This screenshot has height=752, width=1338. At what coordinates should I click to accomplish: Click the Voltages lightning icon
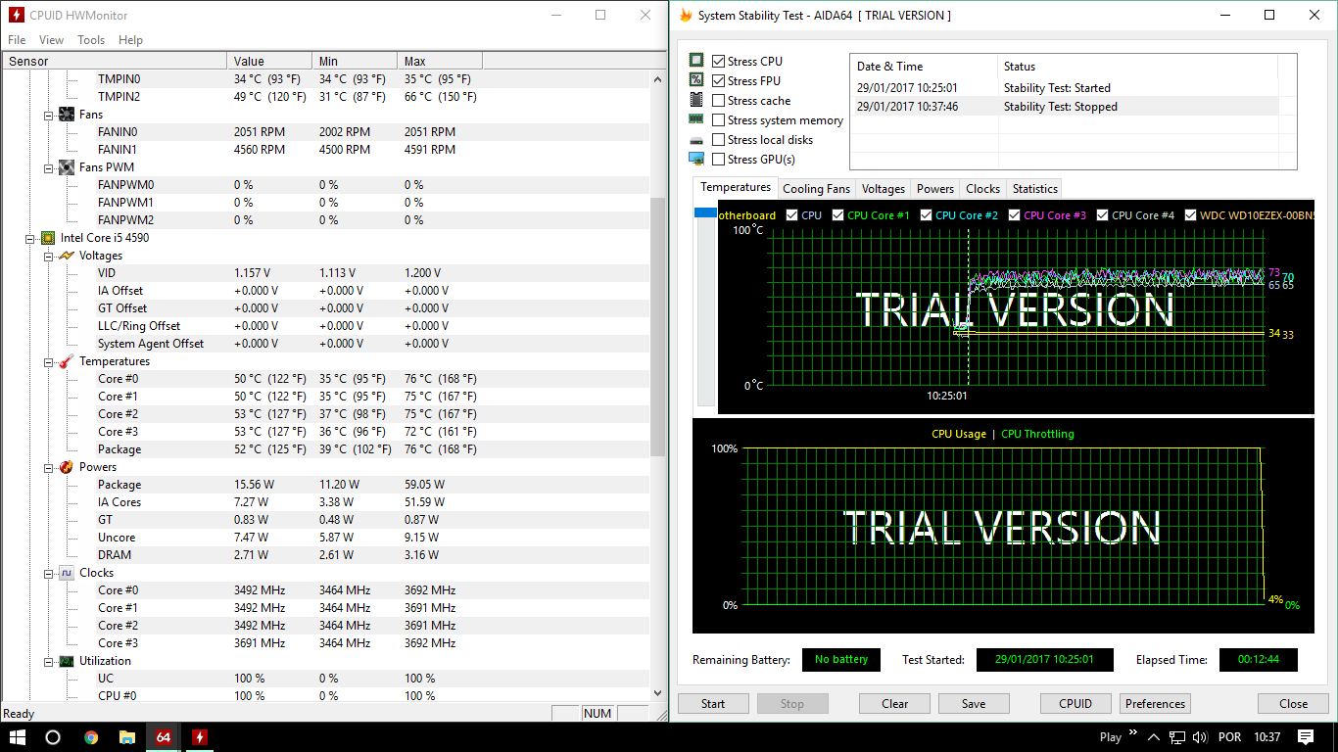click(x=67, y=256)
